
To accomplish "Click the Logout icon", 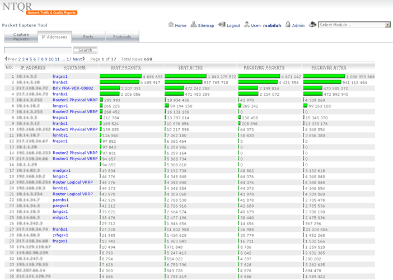I will (222, 25).
